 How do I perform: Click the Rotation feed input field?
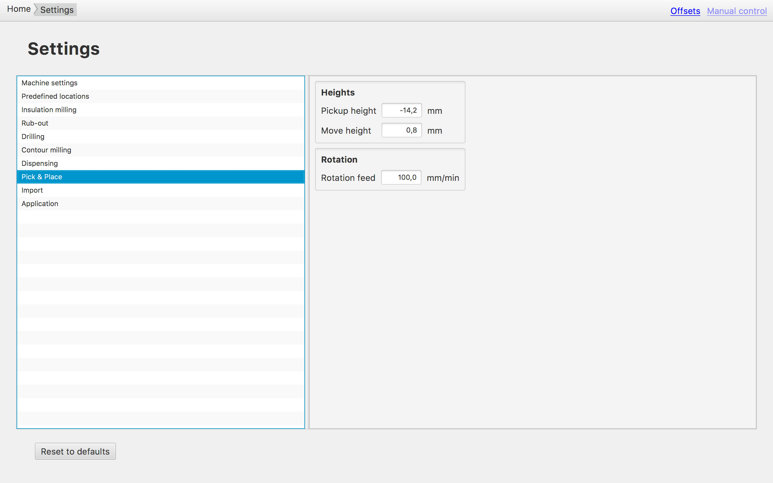pos(401,178)
